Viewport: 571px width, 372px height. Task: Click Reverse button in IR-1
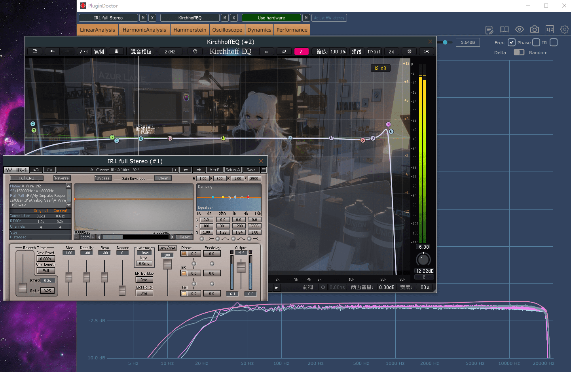62,178
